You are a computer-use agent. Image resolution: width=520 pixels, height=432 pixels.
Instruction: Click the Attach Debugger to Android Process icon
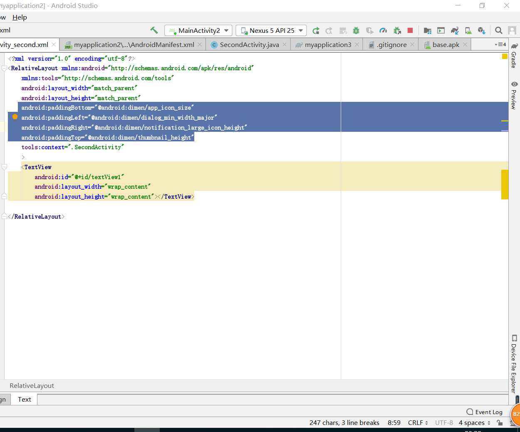397,30
